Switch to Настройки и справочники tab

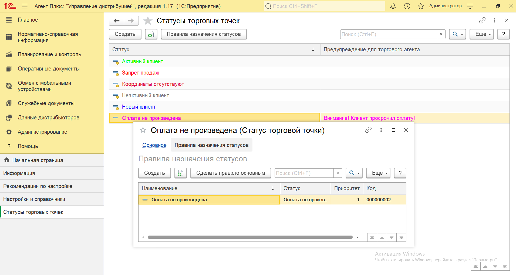[x=52, y=199]
